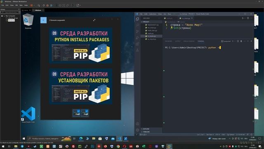This screenshot has height=149, width=264.
Task: Switch to the OUTPUT tab in VS Code
Action: click(178, 41)
